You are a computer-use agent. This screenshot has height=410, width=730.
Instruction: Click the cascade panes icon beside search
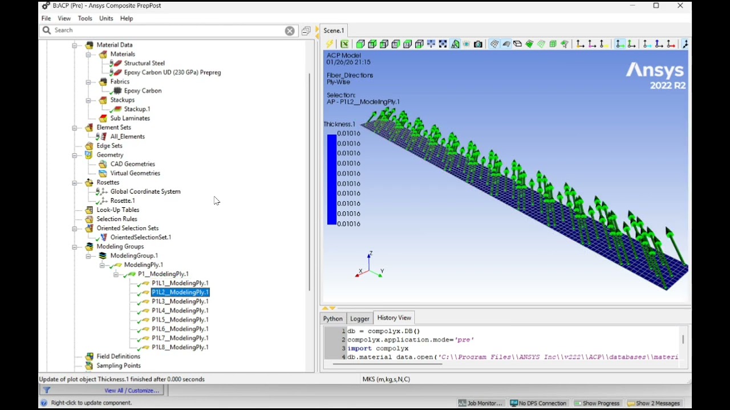(306, 31)
